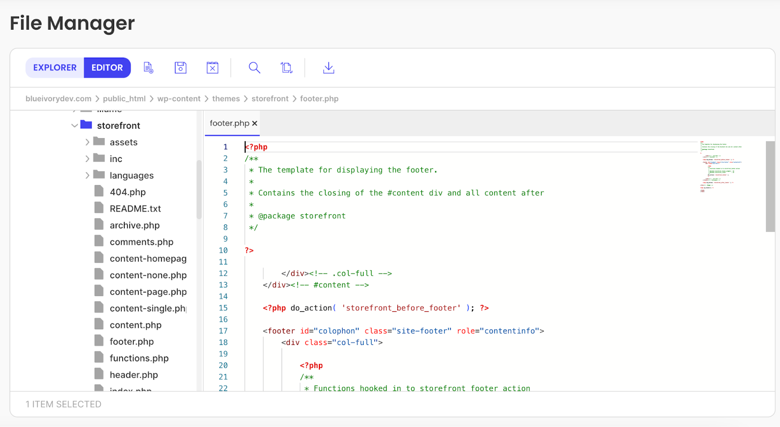Open archive.php in file tree

click(135, 225)
